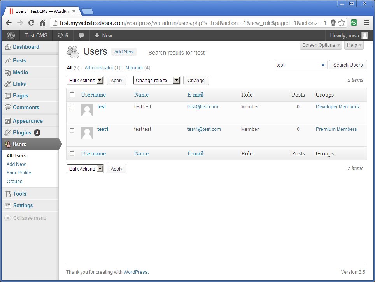This screenshot has height=282, width=375.
Task: Click the lightbulb icon in address bar
Action: [x=333, y=23]
